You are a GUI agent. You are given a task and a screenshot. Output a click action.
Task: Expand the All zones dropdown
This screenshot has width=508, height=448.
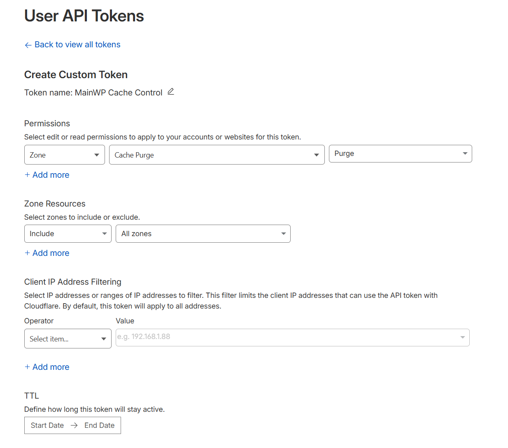coord(203,234)
